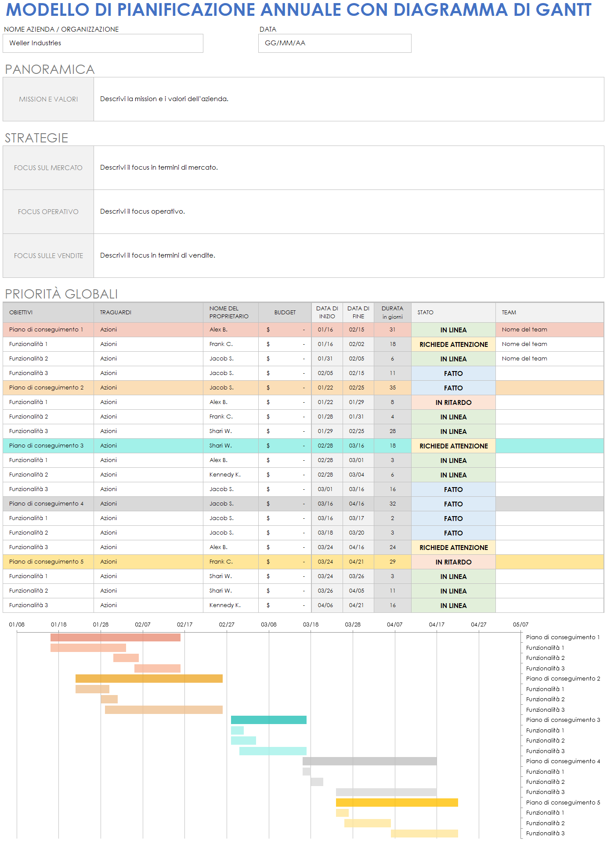Click the BUDGET column header
Screen dimensions: 607x841
(285, 312)
